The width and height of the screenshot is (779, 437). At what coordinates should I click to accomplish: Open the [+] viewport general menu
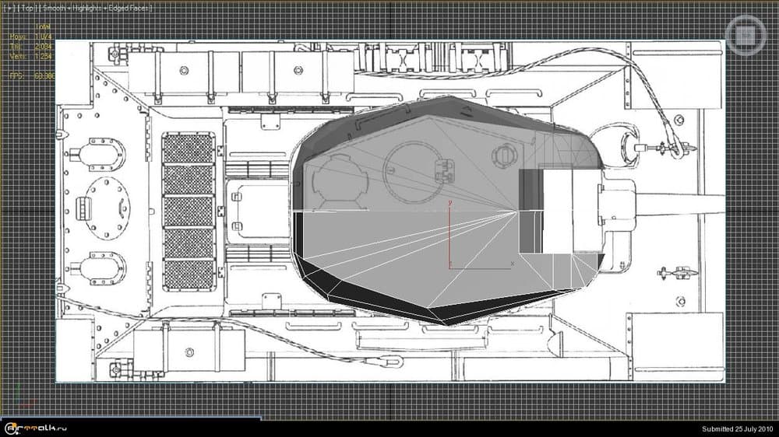pyautogui.click(x=9, y=9)
